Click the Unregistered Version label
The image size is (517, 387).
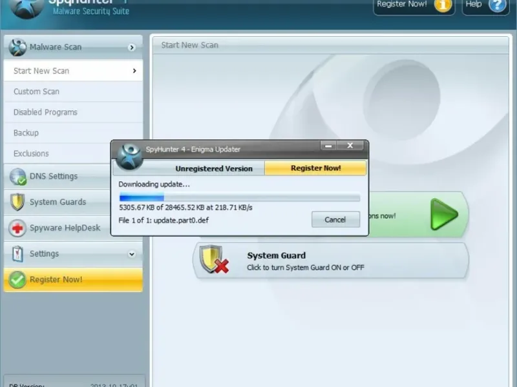[x=214, y=169]
